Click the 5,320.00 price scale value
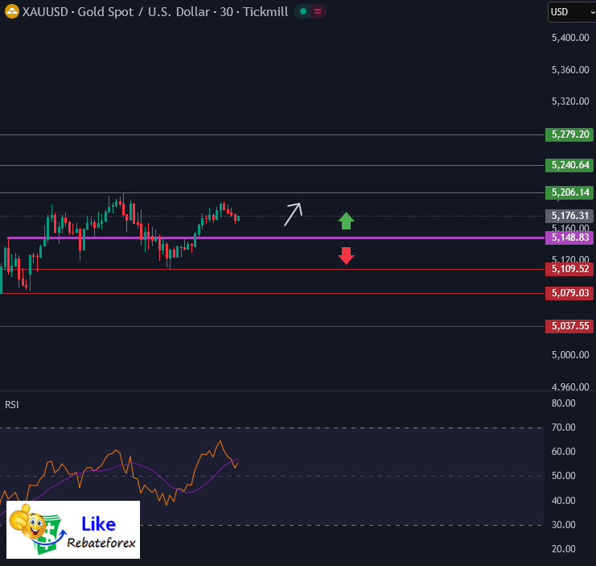The width and height of the screenshot is (596, 566). click(570, 101)
